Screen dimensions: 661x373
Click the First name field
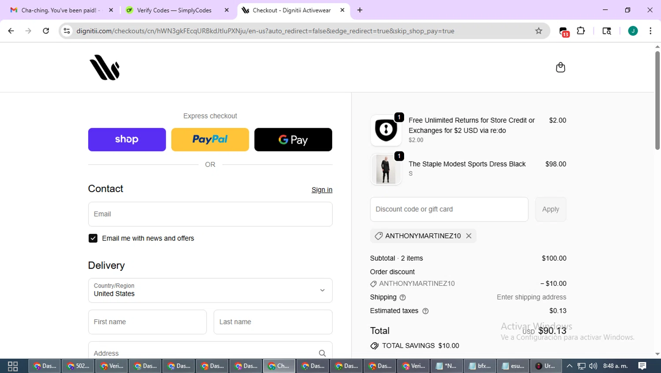pyautogui.click(x=147, y=322)
